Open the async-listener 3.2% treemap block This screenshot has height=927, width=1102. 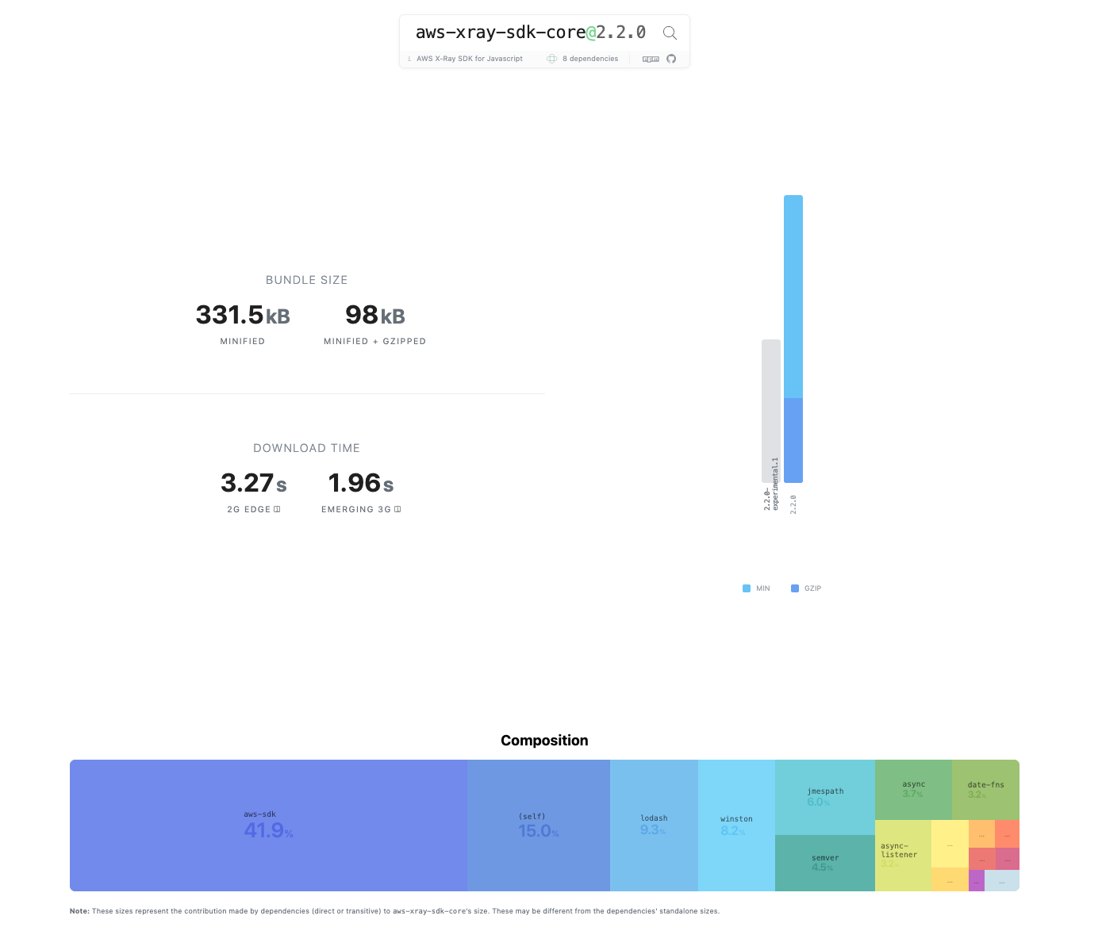pos(903,856)
